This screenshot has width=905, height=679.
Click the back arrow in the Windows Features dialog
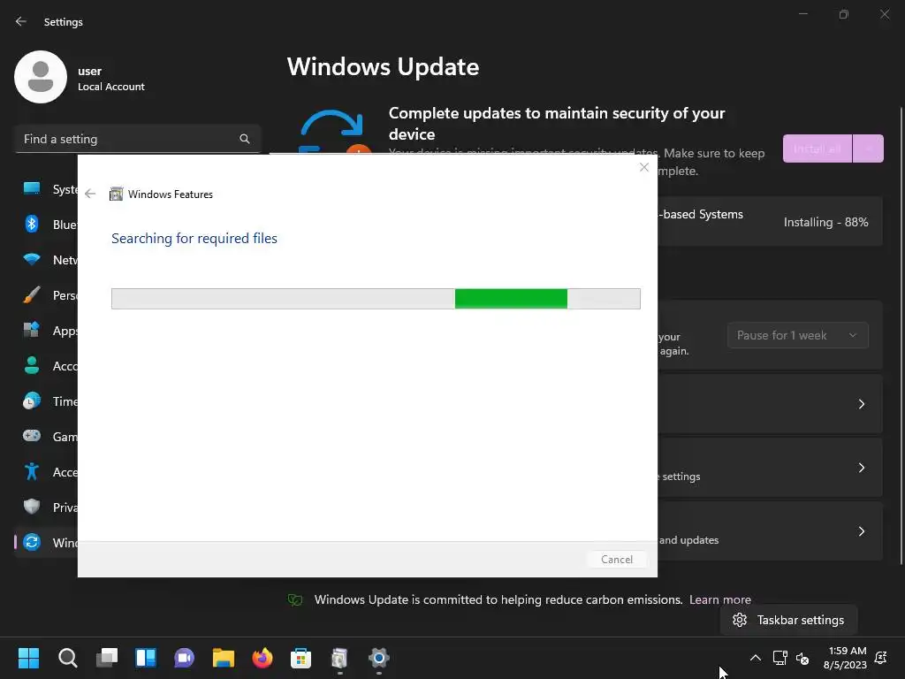point(90,194)
